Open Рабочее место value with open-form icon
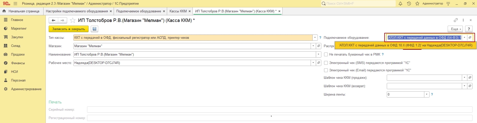Viewport: 477px width, 123px height. [x=319, y=63]
